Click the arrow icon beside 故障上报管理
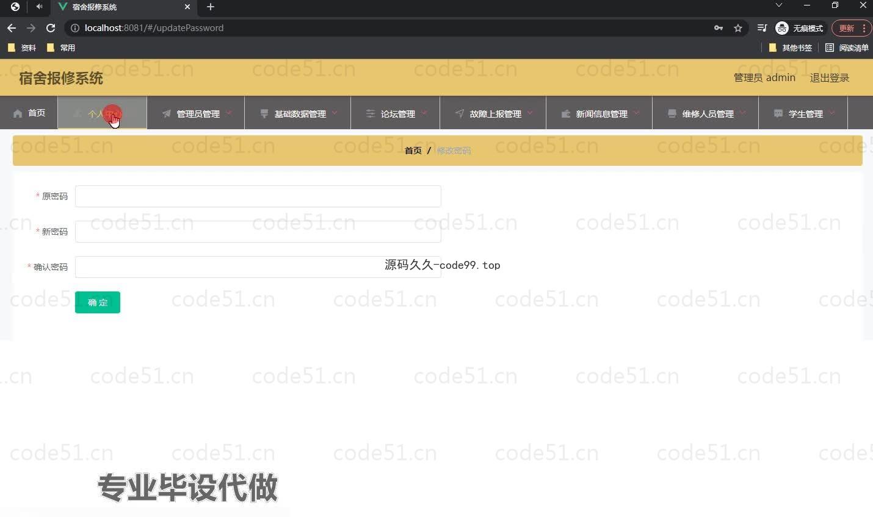This screenshot has width=873, height=517. coord(460,113)
